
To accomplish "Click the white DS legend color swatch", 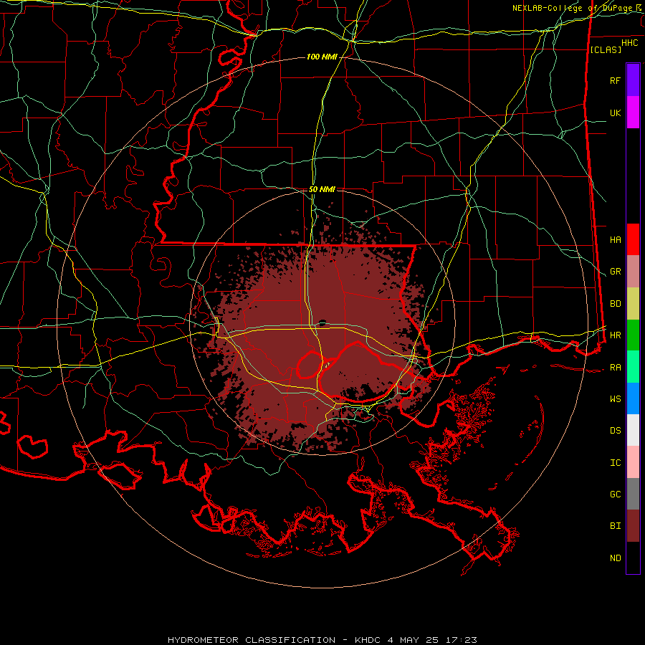I will point(633,430).
